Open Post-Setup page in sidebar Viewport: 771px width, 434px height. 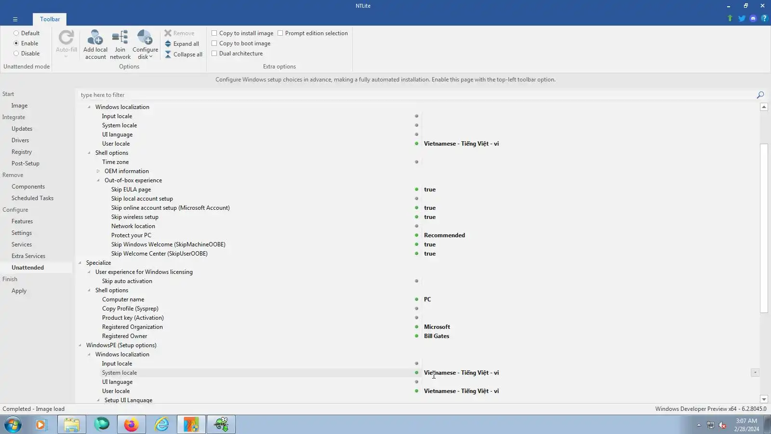pos(26,163)
